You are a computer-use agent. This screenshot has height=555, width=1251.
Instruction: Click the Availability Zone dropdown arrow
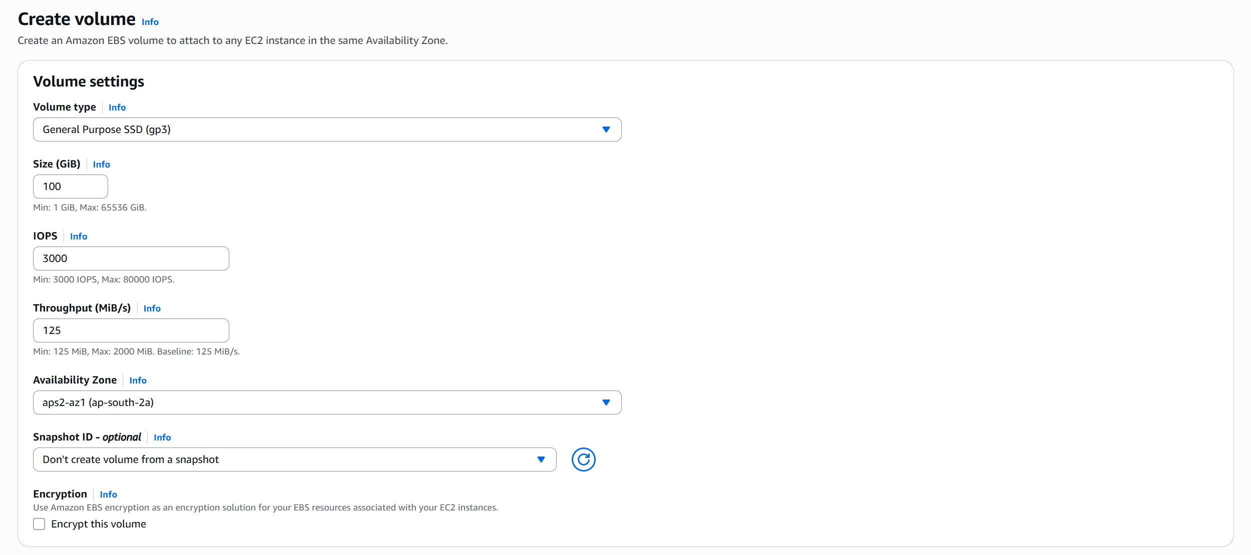(606, 402)
